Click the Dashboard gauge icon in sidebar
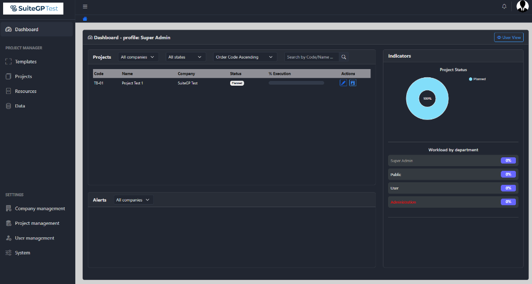This screenshot has width=532, height=284. tap(8, 30)
